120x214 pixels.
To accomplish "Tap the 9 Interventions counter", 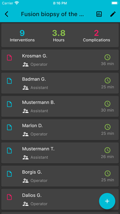I will (x=22, y=36).
